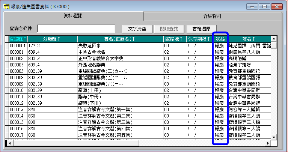Click the 查詢之條件 input field
This screenshot has height=152, width=288.
[x=76, y=29]
